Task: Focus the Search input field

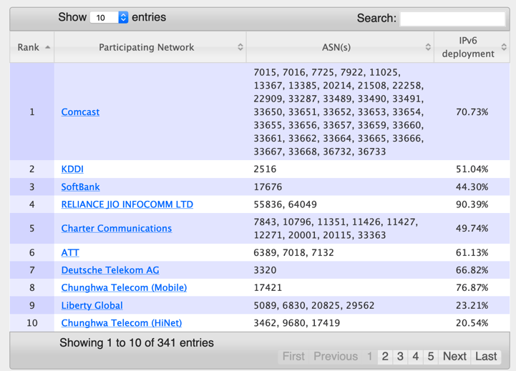Action: [452, 19]
